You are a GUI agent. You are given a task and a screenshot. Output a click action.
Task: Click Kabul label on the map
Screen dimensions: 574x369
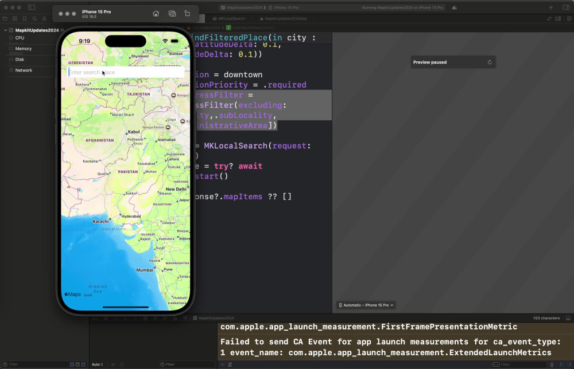pyautogui.click(x=134, y=132)
